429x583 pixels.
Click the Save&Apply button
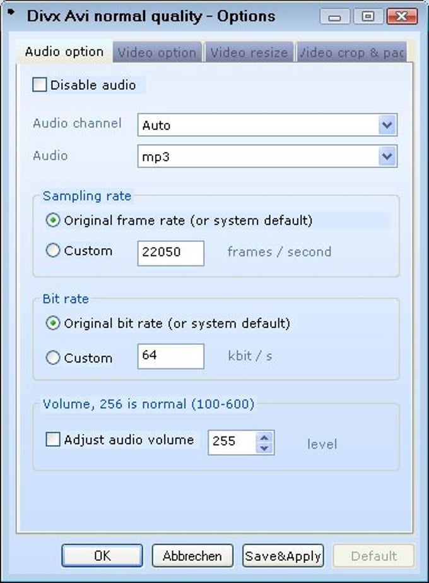tap(283, 556)
